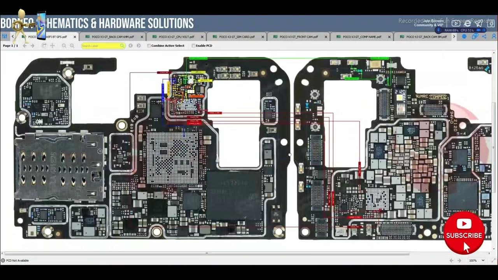
Task: Click the share icon in the top bar
Action: coord(484,37)
